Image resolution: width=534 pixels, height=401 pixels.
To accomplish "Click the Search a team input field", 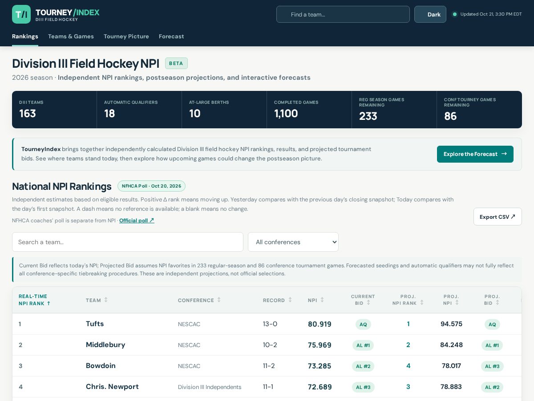I will pyautogui.click(x=128, y=242).
